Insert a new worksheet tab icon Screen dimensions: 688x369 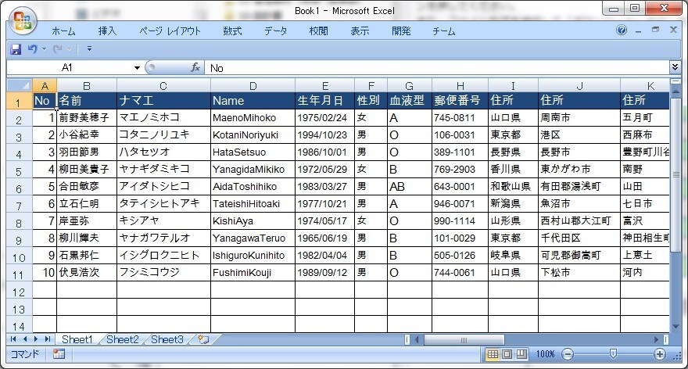coord(203,339)
